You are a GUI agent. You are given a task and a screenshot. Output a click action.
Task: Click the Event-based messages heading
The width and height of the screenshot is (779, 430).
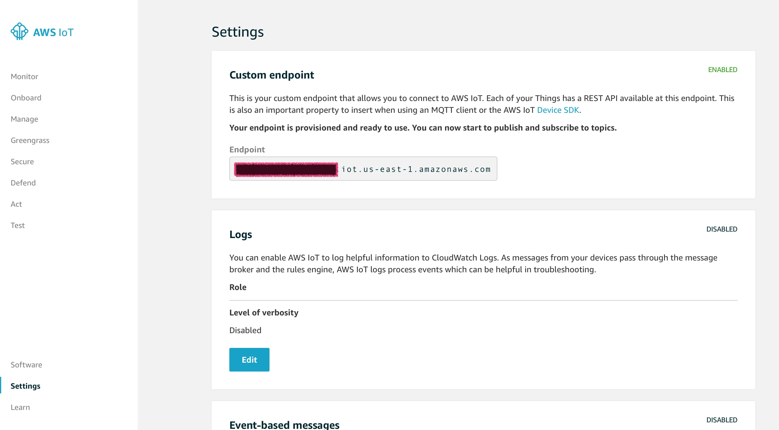pos(284,425)
